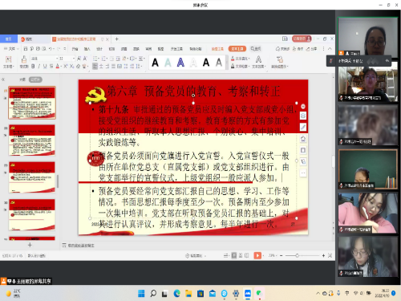Open Microsoft Edge from the taskbar
Screen dimensions: 401x301
tap(176, 293)
